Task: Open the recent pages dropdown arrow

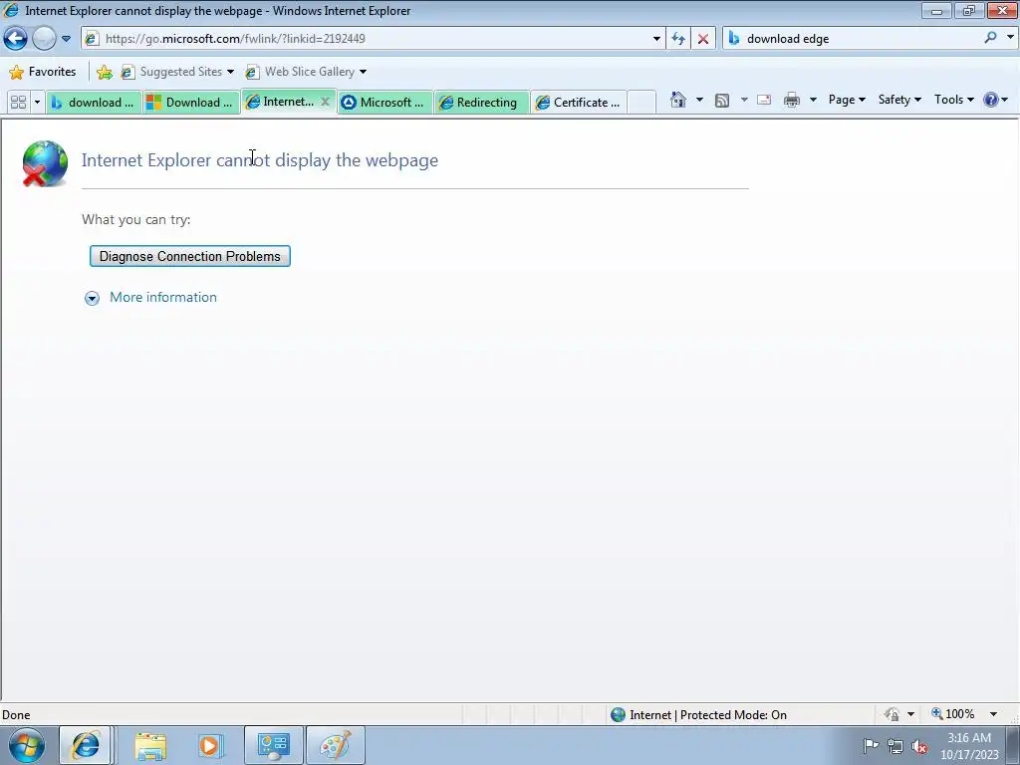Action: pos(66,39)
